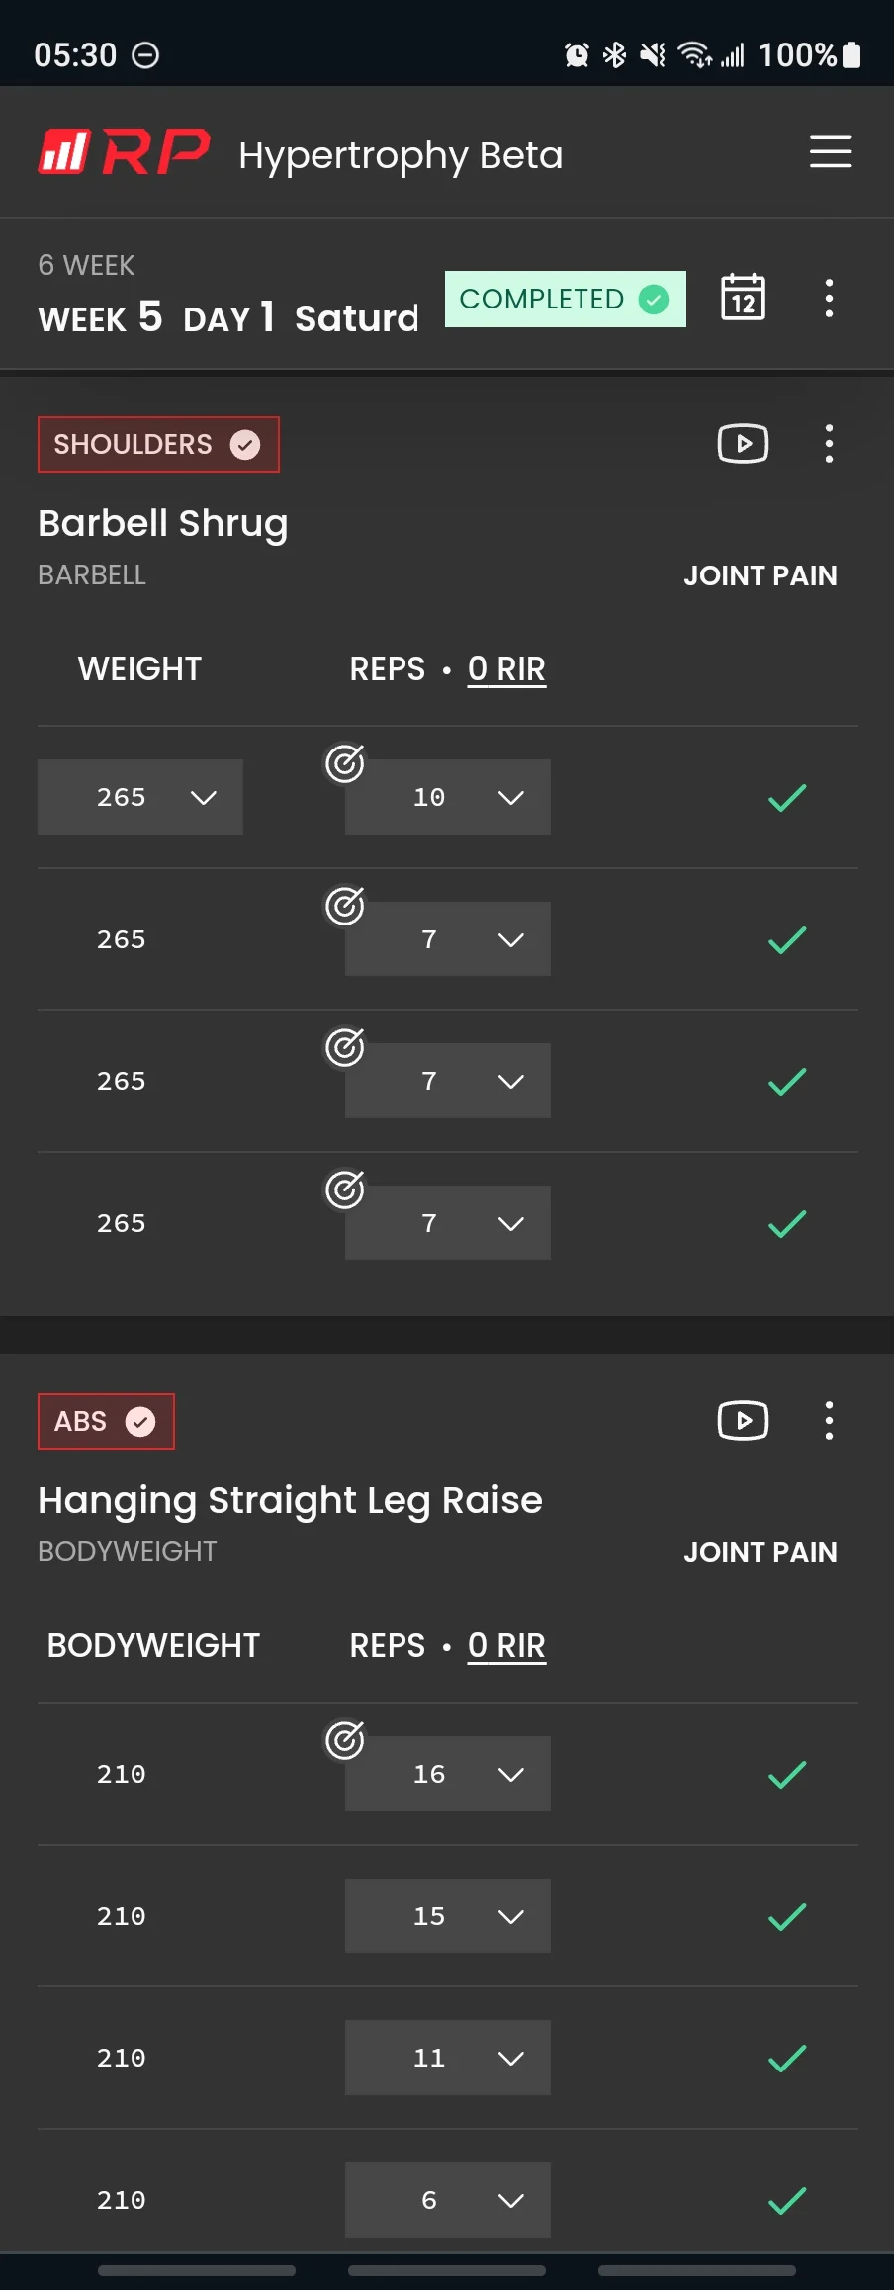This screenshot has height=2290, width=894.
Task: Toggle the fourth Barbell Shrug set checkmark
Action: coord(787,1224)
